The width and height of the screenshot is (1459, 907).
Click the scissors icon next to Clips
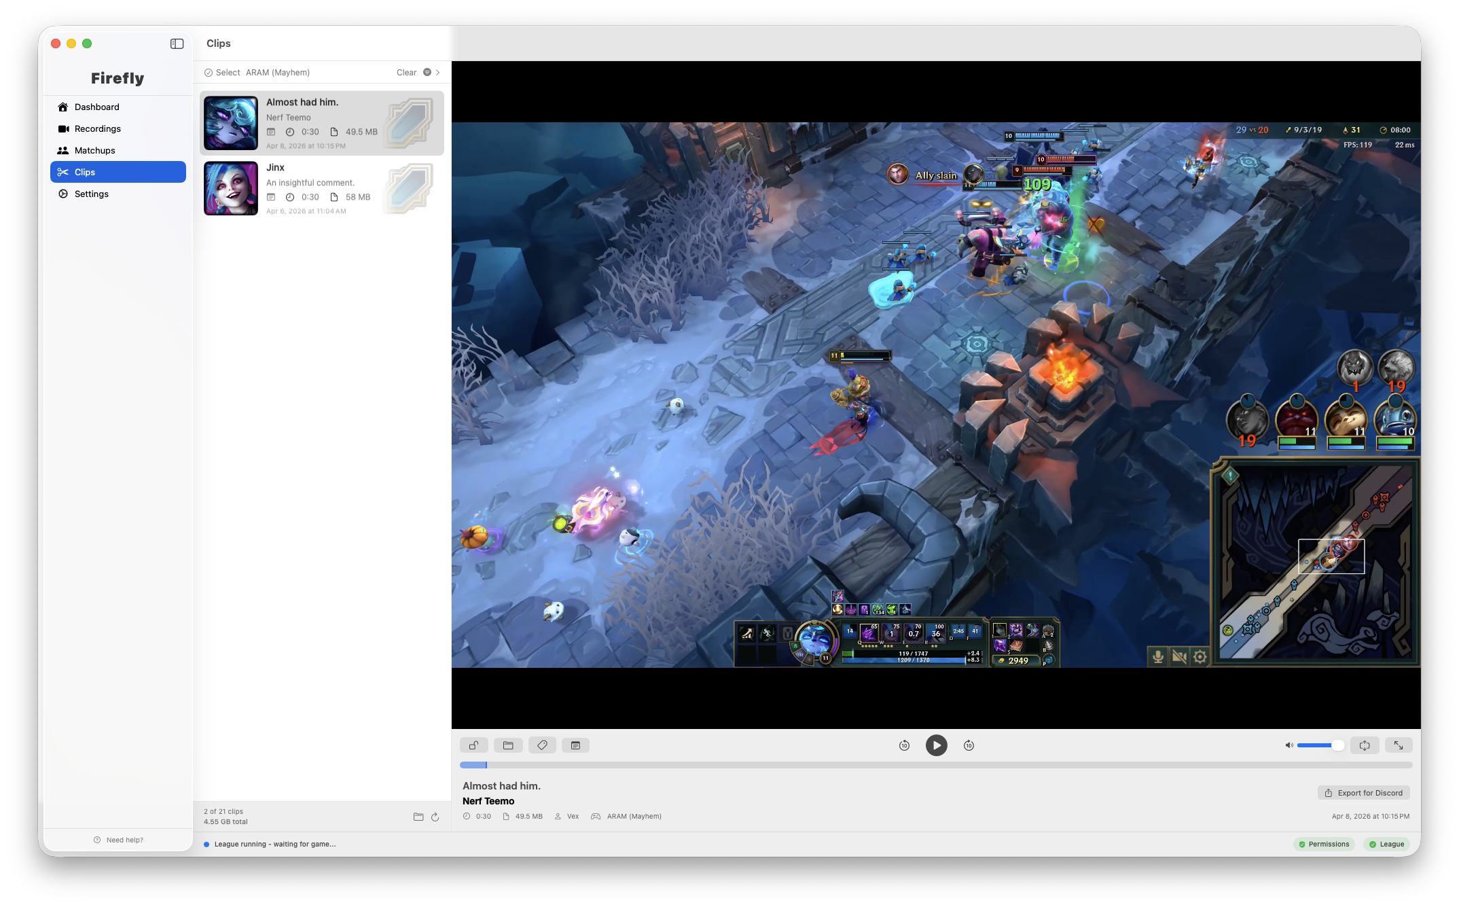pos(63,172)
